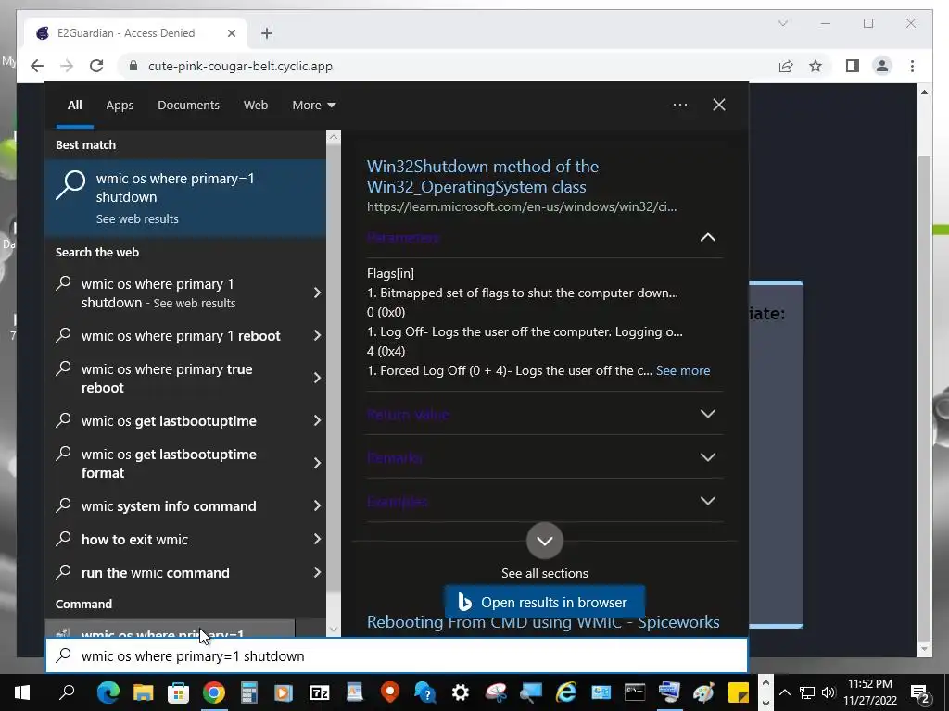Open WordPad from the taskbar
Screen dimensions: 949x711
tap(355, 692)
